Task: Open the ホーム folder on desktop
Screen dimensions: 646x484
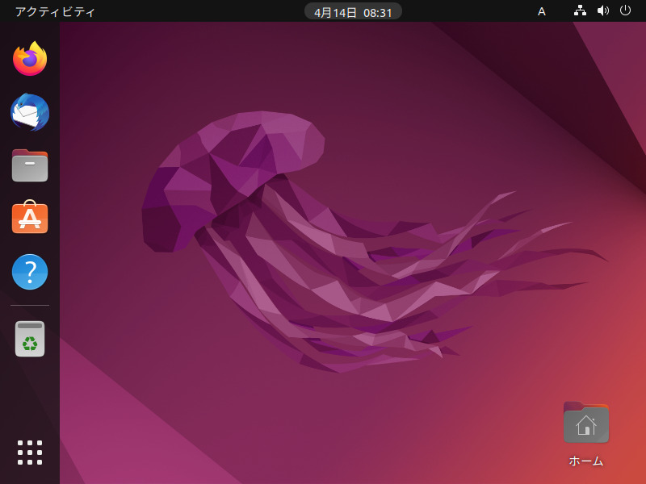Action: [586, 434]
